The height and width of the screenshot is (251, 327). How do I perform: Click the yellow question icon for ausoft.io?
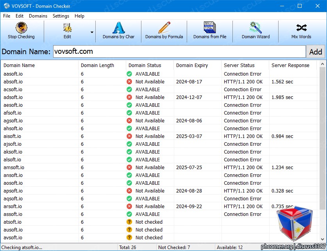(x=129, y=230)
